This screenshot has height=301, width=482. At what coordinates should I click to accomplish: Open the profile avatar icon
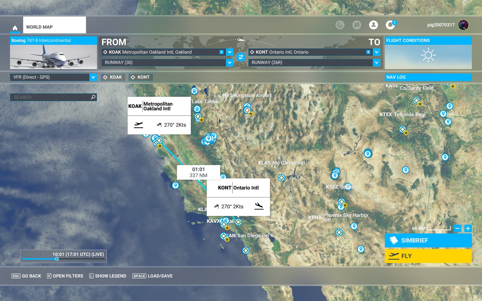pos(373,25)
